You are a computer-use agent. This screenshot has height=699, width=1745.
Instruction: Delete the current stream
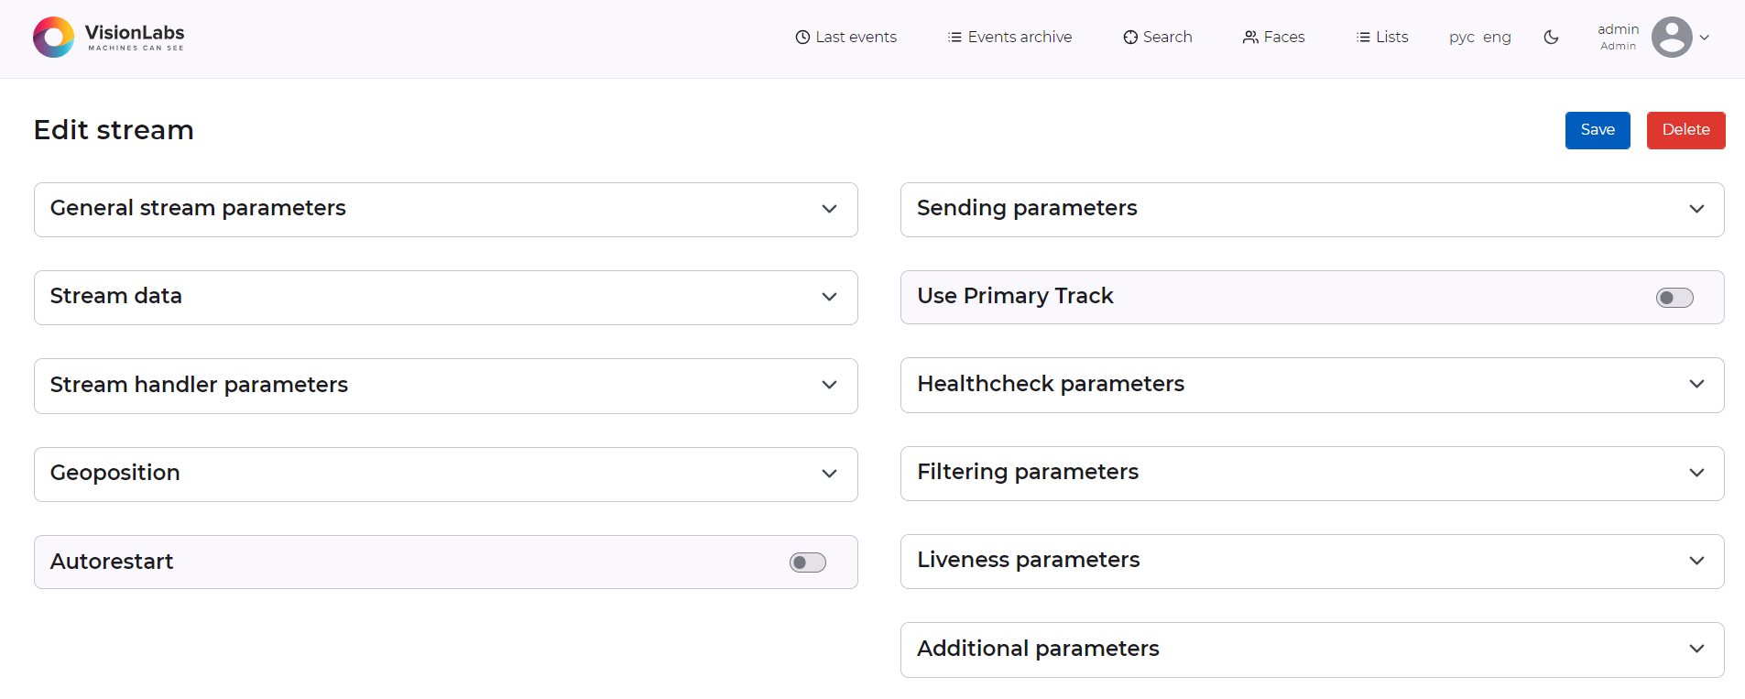(1685, 130)
